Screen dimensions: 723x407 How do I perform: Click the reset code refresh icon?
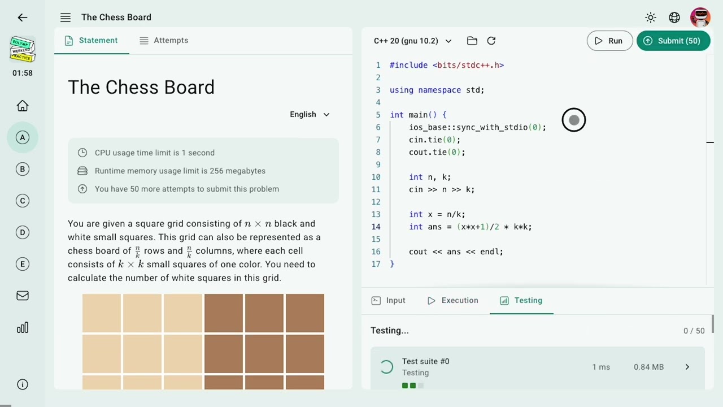click(491, 41)
